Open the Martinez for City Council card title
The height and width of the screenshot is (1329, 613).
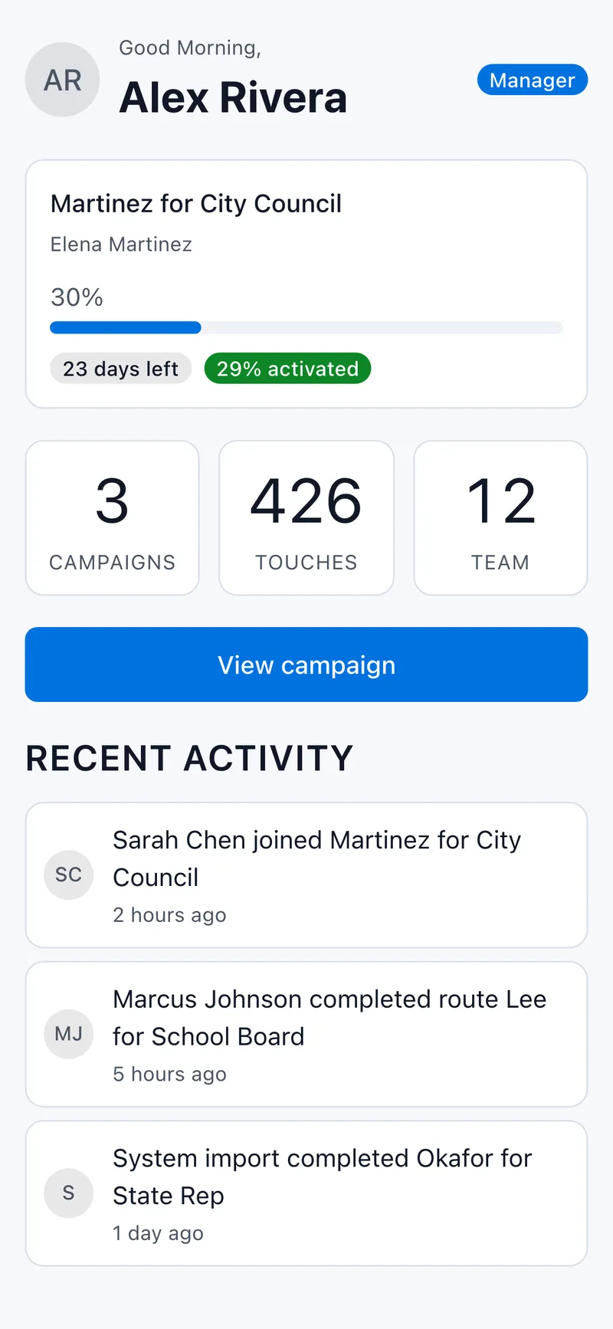[196, 204]
